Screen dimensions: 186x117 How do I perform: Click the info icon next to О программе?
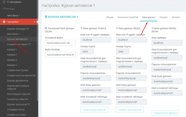[4, 2]
